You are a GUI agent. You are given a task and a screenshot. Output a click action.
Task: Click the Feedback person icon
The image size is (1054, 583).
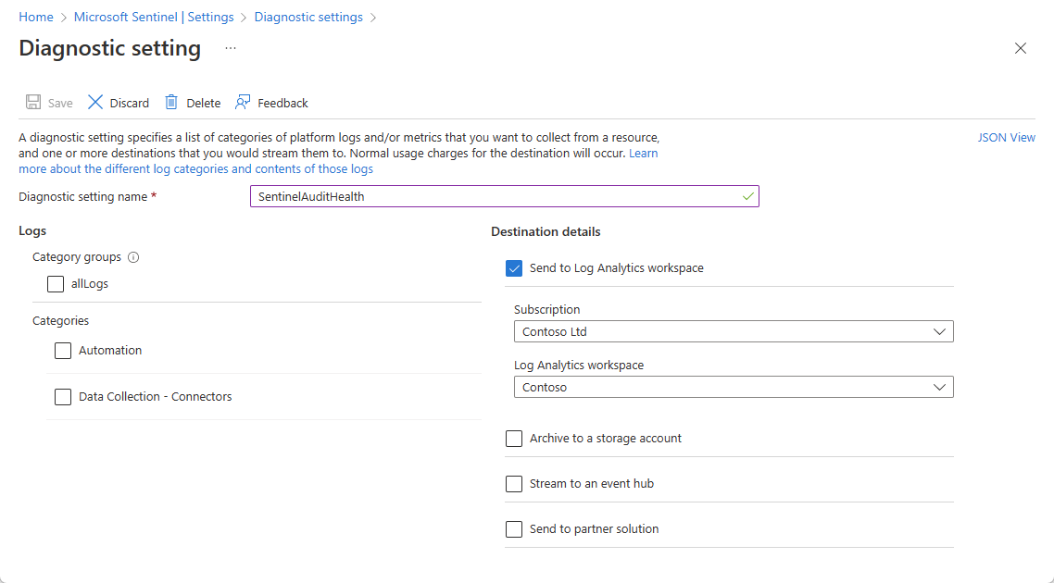point(243,103)
